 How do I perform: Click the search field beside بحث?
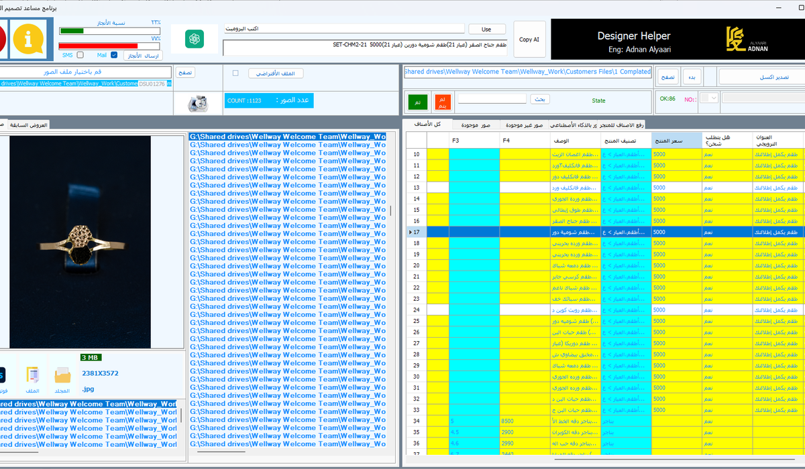[x=492, y=99]
